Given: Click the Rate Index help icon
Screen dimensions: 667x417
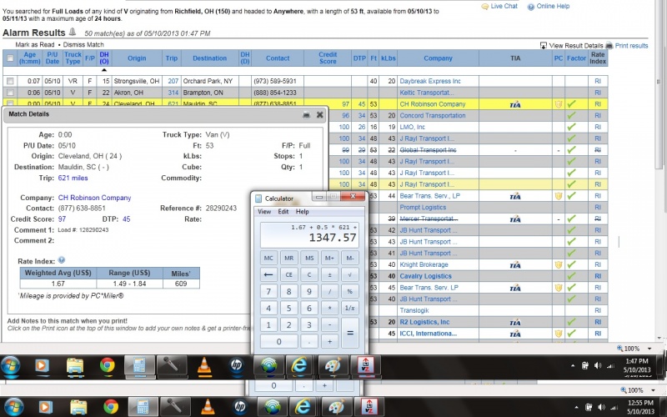Looking at the screenshot, I should (x=61, y=260).
